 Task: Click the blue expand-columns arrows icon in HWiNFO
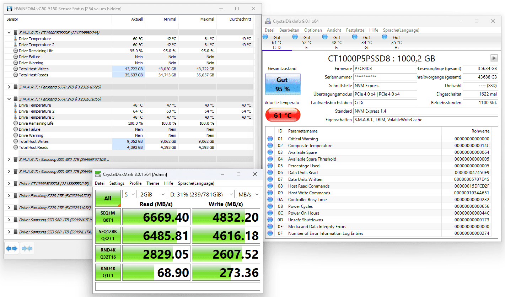[x=12, y=249]
